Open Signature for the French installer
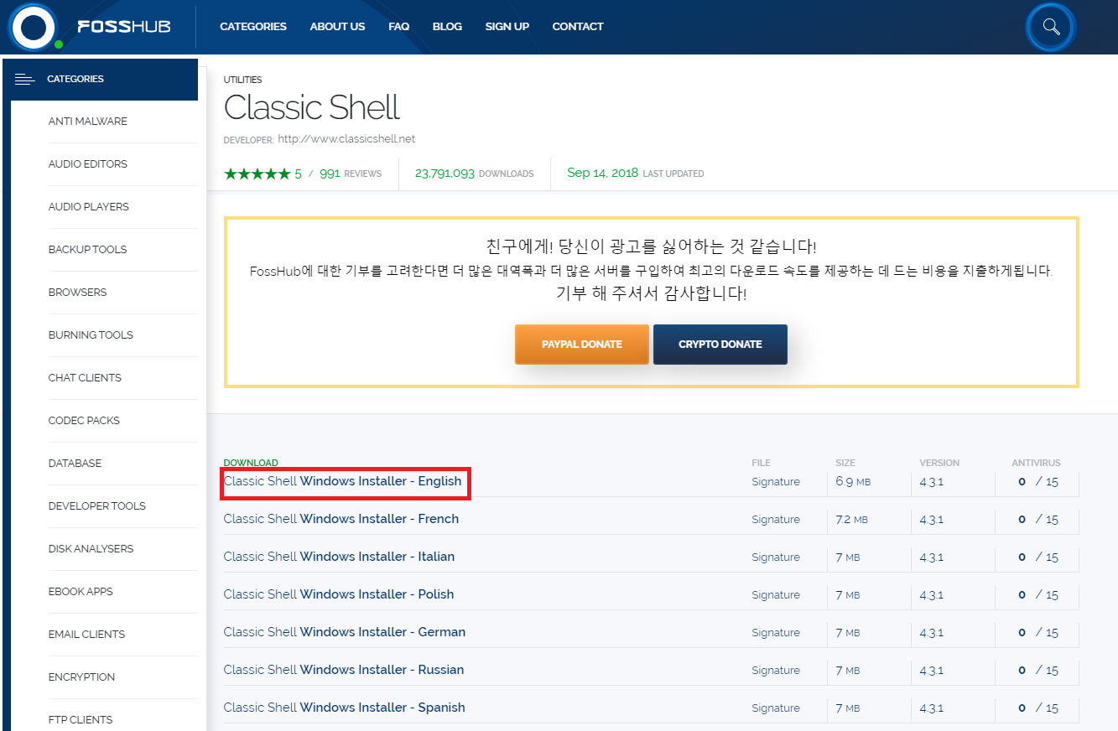Screen dimensions: 1118x731 pyautogui.click(x=776, y=520)
